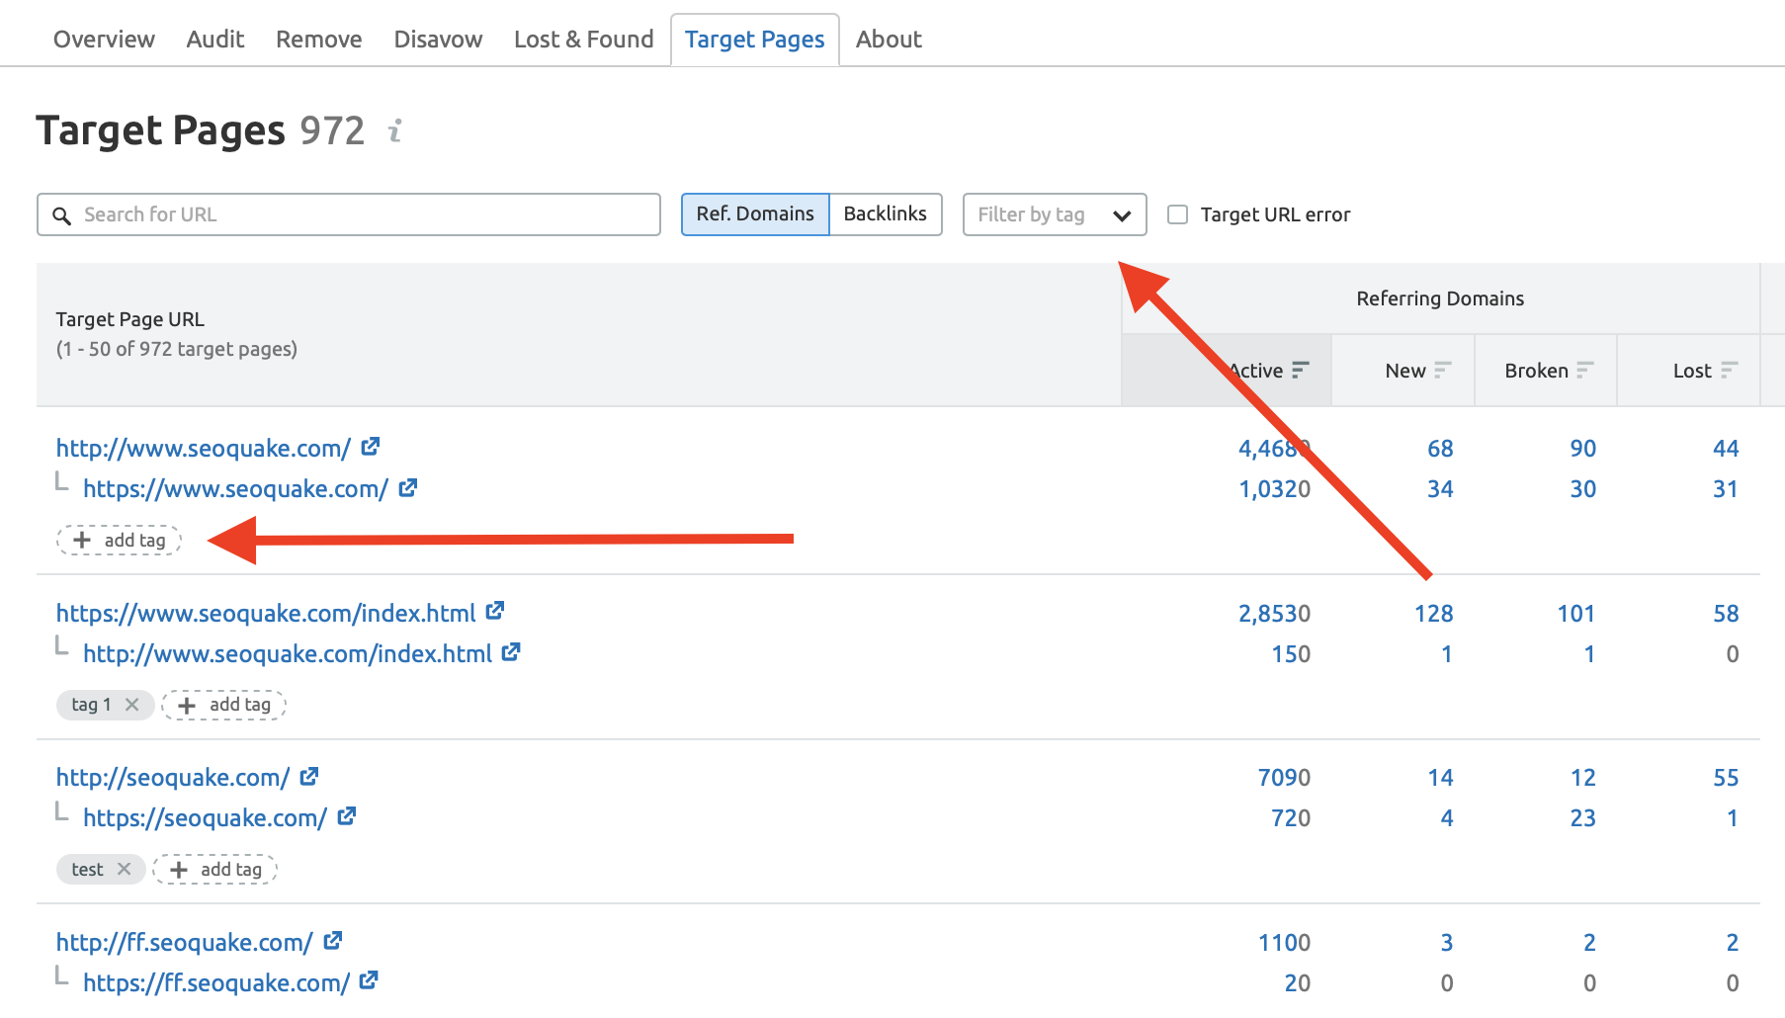Sort by Lost column icon
The width and height of the screenshot is (1785, 1018).
pos(1729,370)
